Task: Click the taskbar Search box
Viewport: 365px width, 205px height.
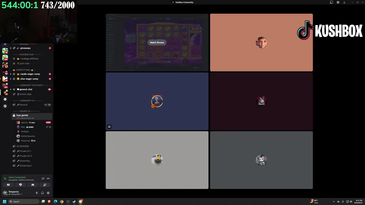Action: (24, 202)
